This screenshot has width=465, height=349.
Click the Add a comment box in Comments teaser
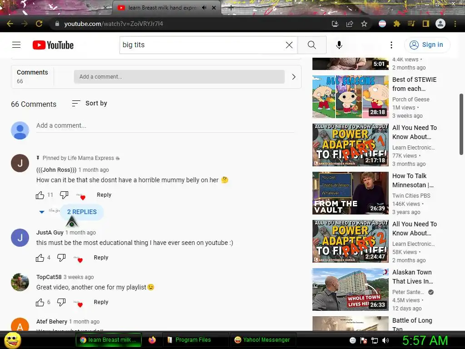179,77
